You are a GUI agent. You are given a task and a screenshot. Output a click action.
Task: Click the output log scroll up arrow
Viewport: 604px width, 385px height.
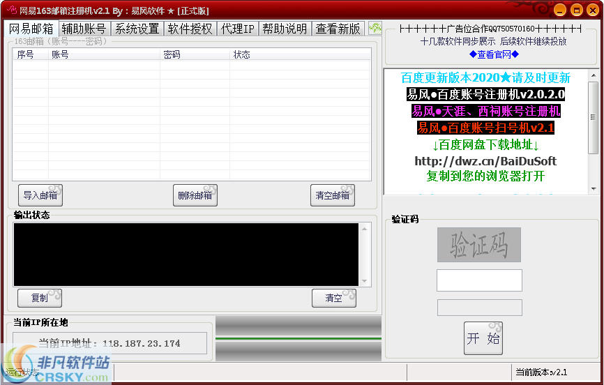click(x=364, y=229)
